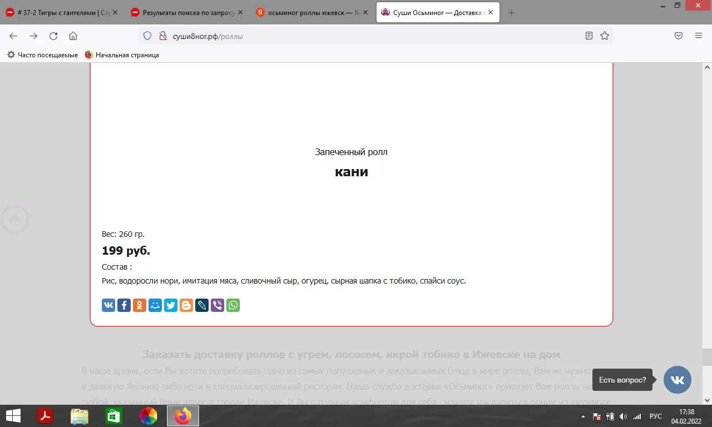Switch to '37-2 Тигры с гантелями' tab

62,12
